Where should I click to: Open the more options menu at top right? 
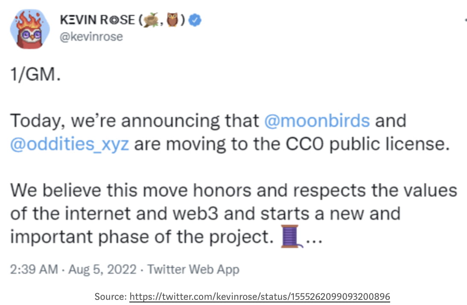pyautogui.click(x=464, y=20)
